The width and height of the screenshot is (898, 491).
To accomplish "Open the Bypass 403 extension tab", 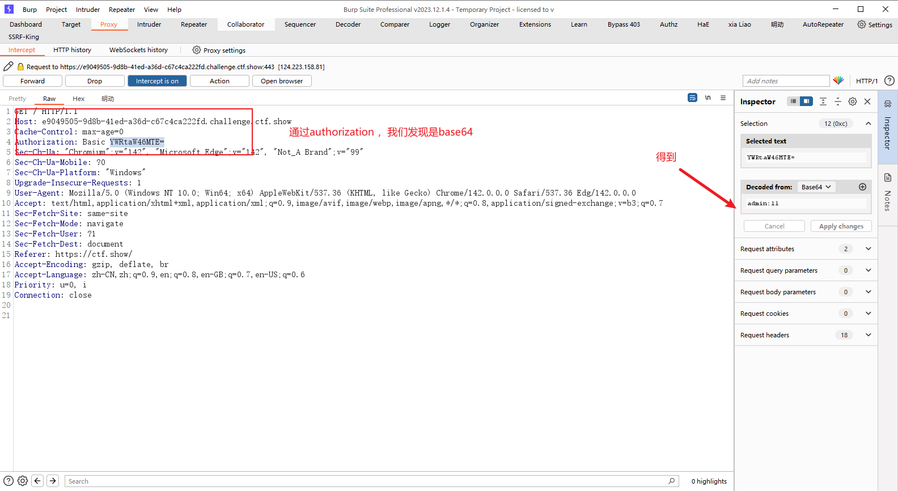I will [x=624, y=24].
